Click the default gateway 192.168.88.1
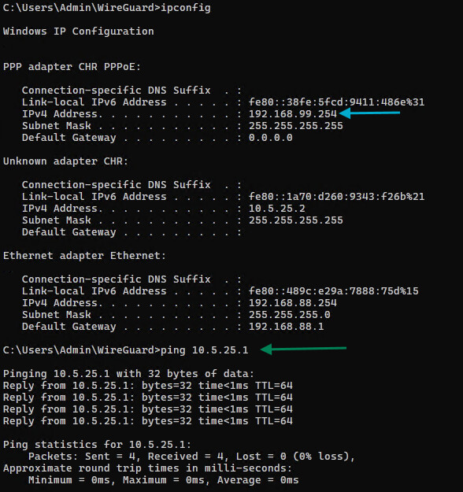The height and width of the screenshot is (492, 463). (287, 327)
